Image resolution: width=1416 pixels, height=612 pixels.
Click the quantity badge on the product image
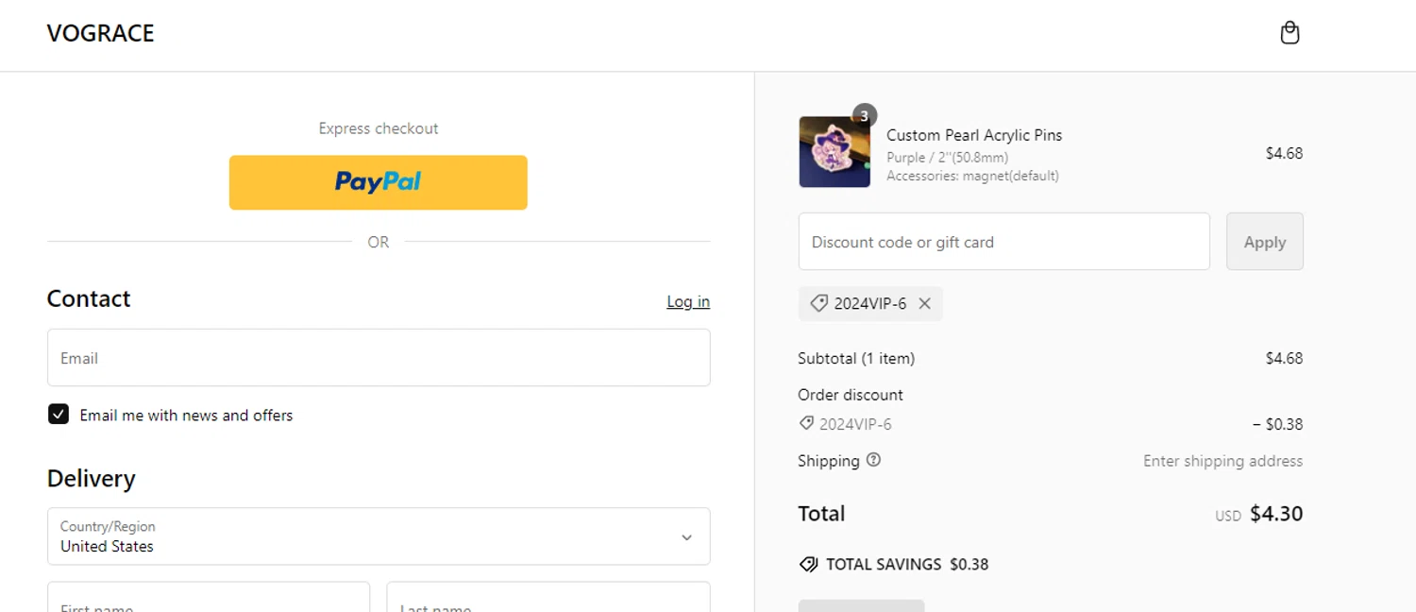(x=864, y=116)
